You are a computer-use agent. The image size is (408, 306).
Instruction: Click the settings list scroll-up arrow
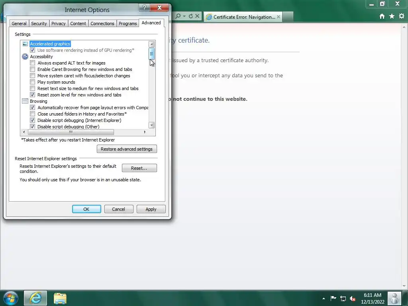[152, 44]
